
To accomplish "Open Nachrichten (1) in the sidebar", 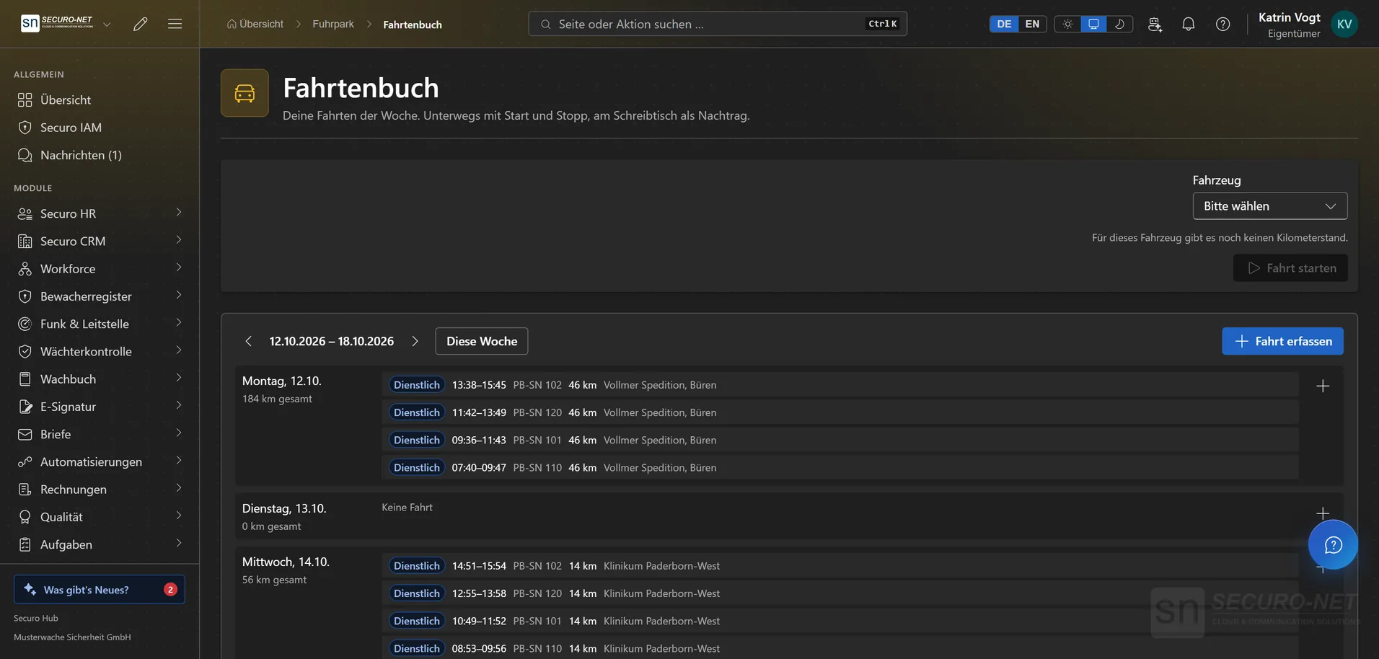I will coord(100,154).
